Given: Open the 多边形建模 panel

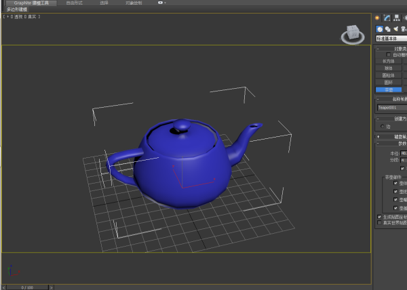Looking at the screenshot, I should (17, 9).
